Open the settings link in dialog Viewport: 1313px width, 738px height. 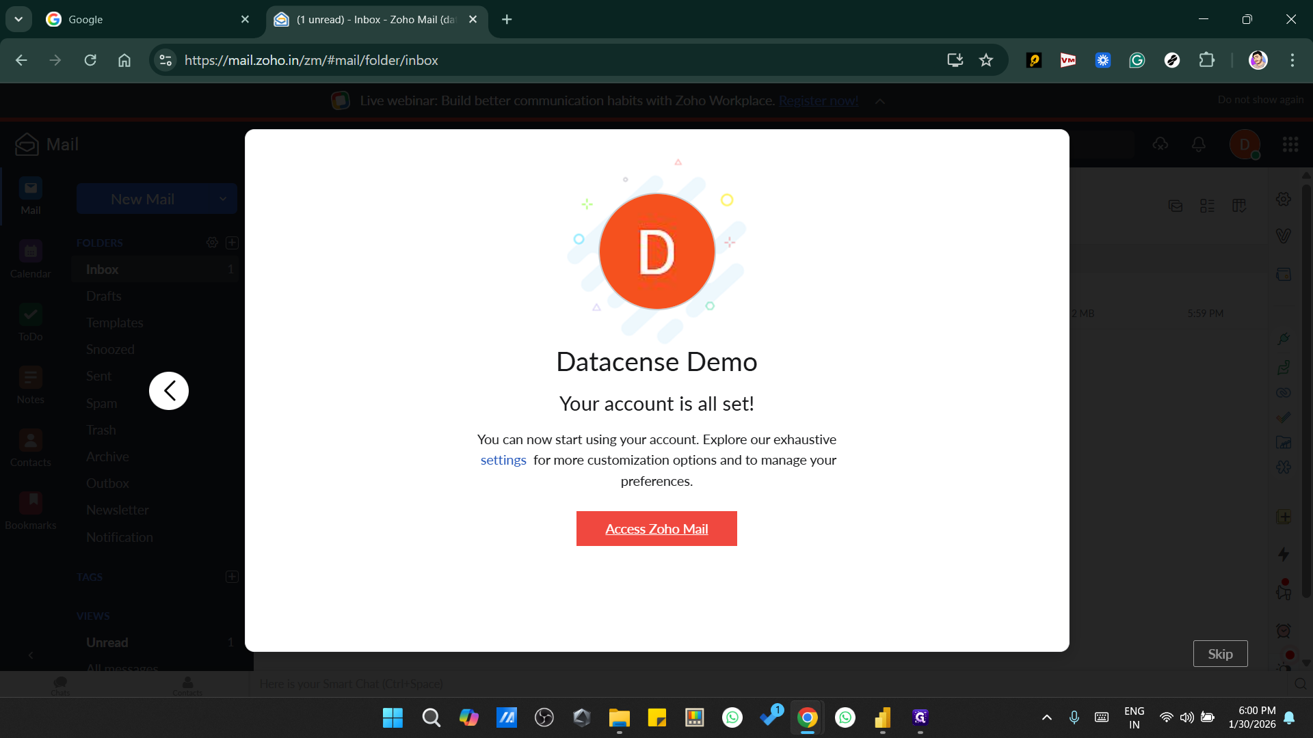pos(503,460)
